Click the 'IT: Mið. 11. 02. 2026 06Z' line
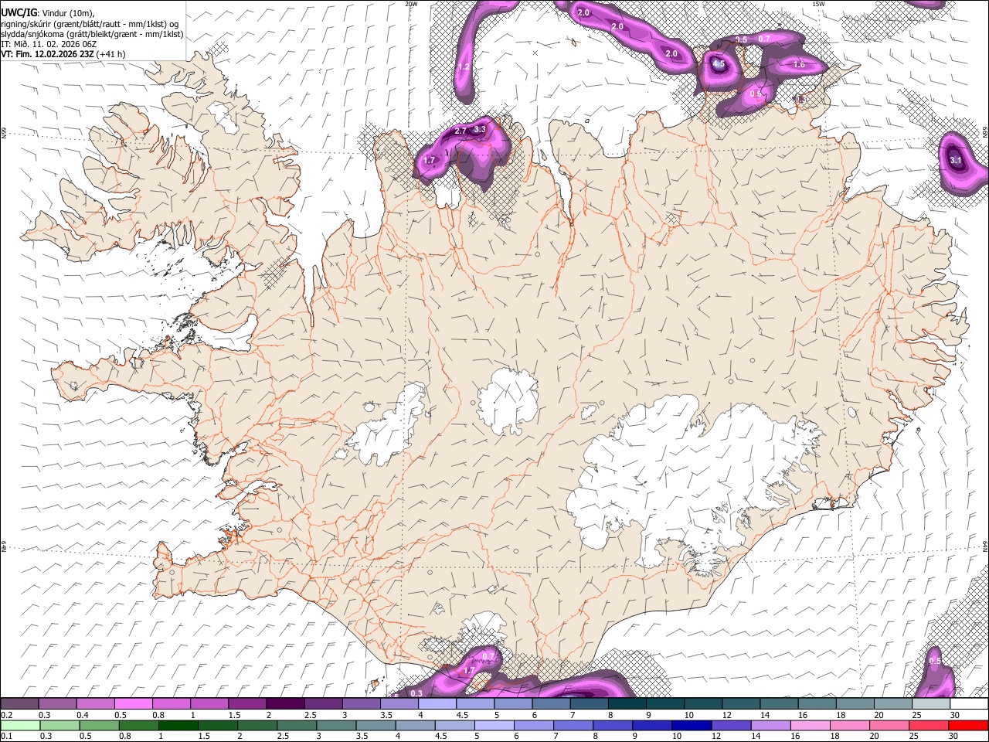 [x=49, y=44]
